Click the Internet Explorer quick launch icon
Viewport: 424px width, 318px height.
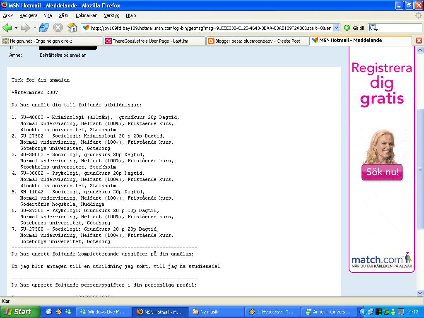coord(49,312)
